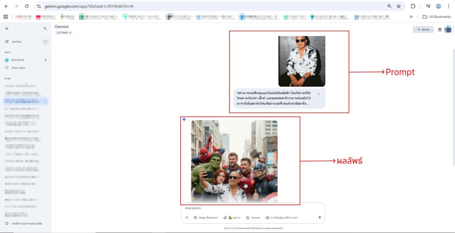Reload the page using the refresh icon
The width and height of the screenshot is (455, 233).
[27, 6]
